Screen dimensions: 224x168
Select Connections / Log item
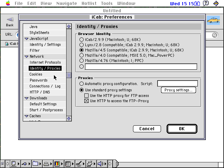click(x=45, y=86)
